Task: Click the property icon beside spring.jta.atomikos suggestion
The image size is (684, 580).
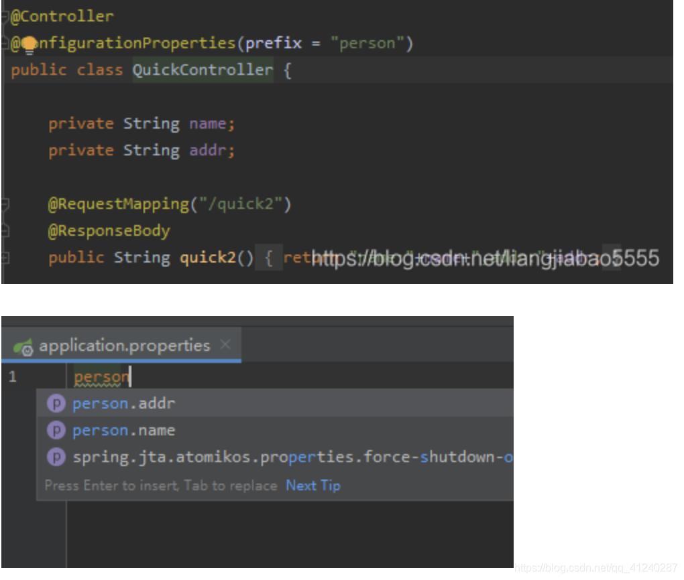Action: [x=58, y=457]
